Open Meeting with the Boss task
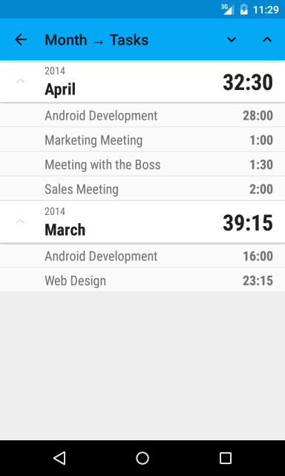The image size is (285, 476). pos(142,164)
